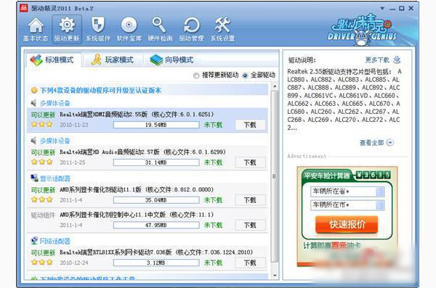This screenshot has width=436, height=288.
Task: Click the 平安车险计算器 ad title
Action: pyautogui.click(x=327, y=176)
